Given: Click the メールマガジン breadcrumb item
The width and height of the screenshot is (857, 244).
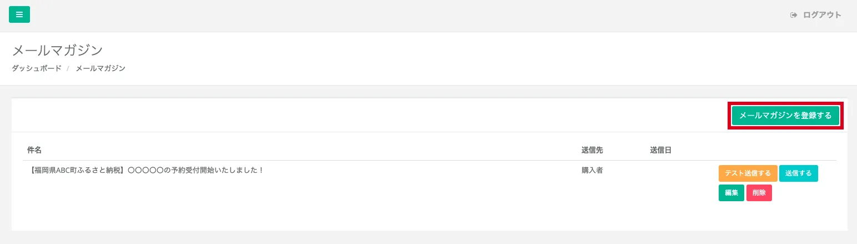Looking at the screenshot, I should click(101, 68).
